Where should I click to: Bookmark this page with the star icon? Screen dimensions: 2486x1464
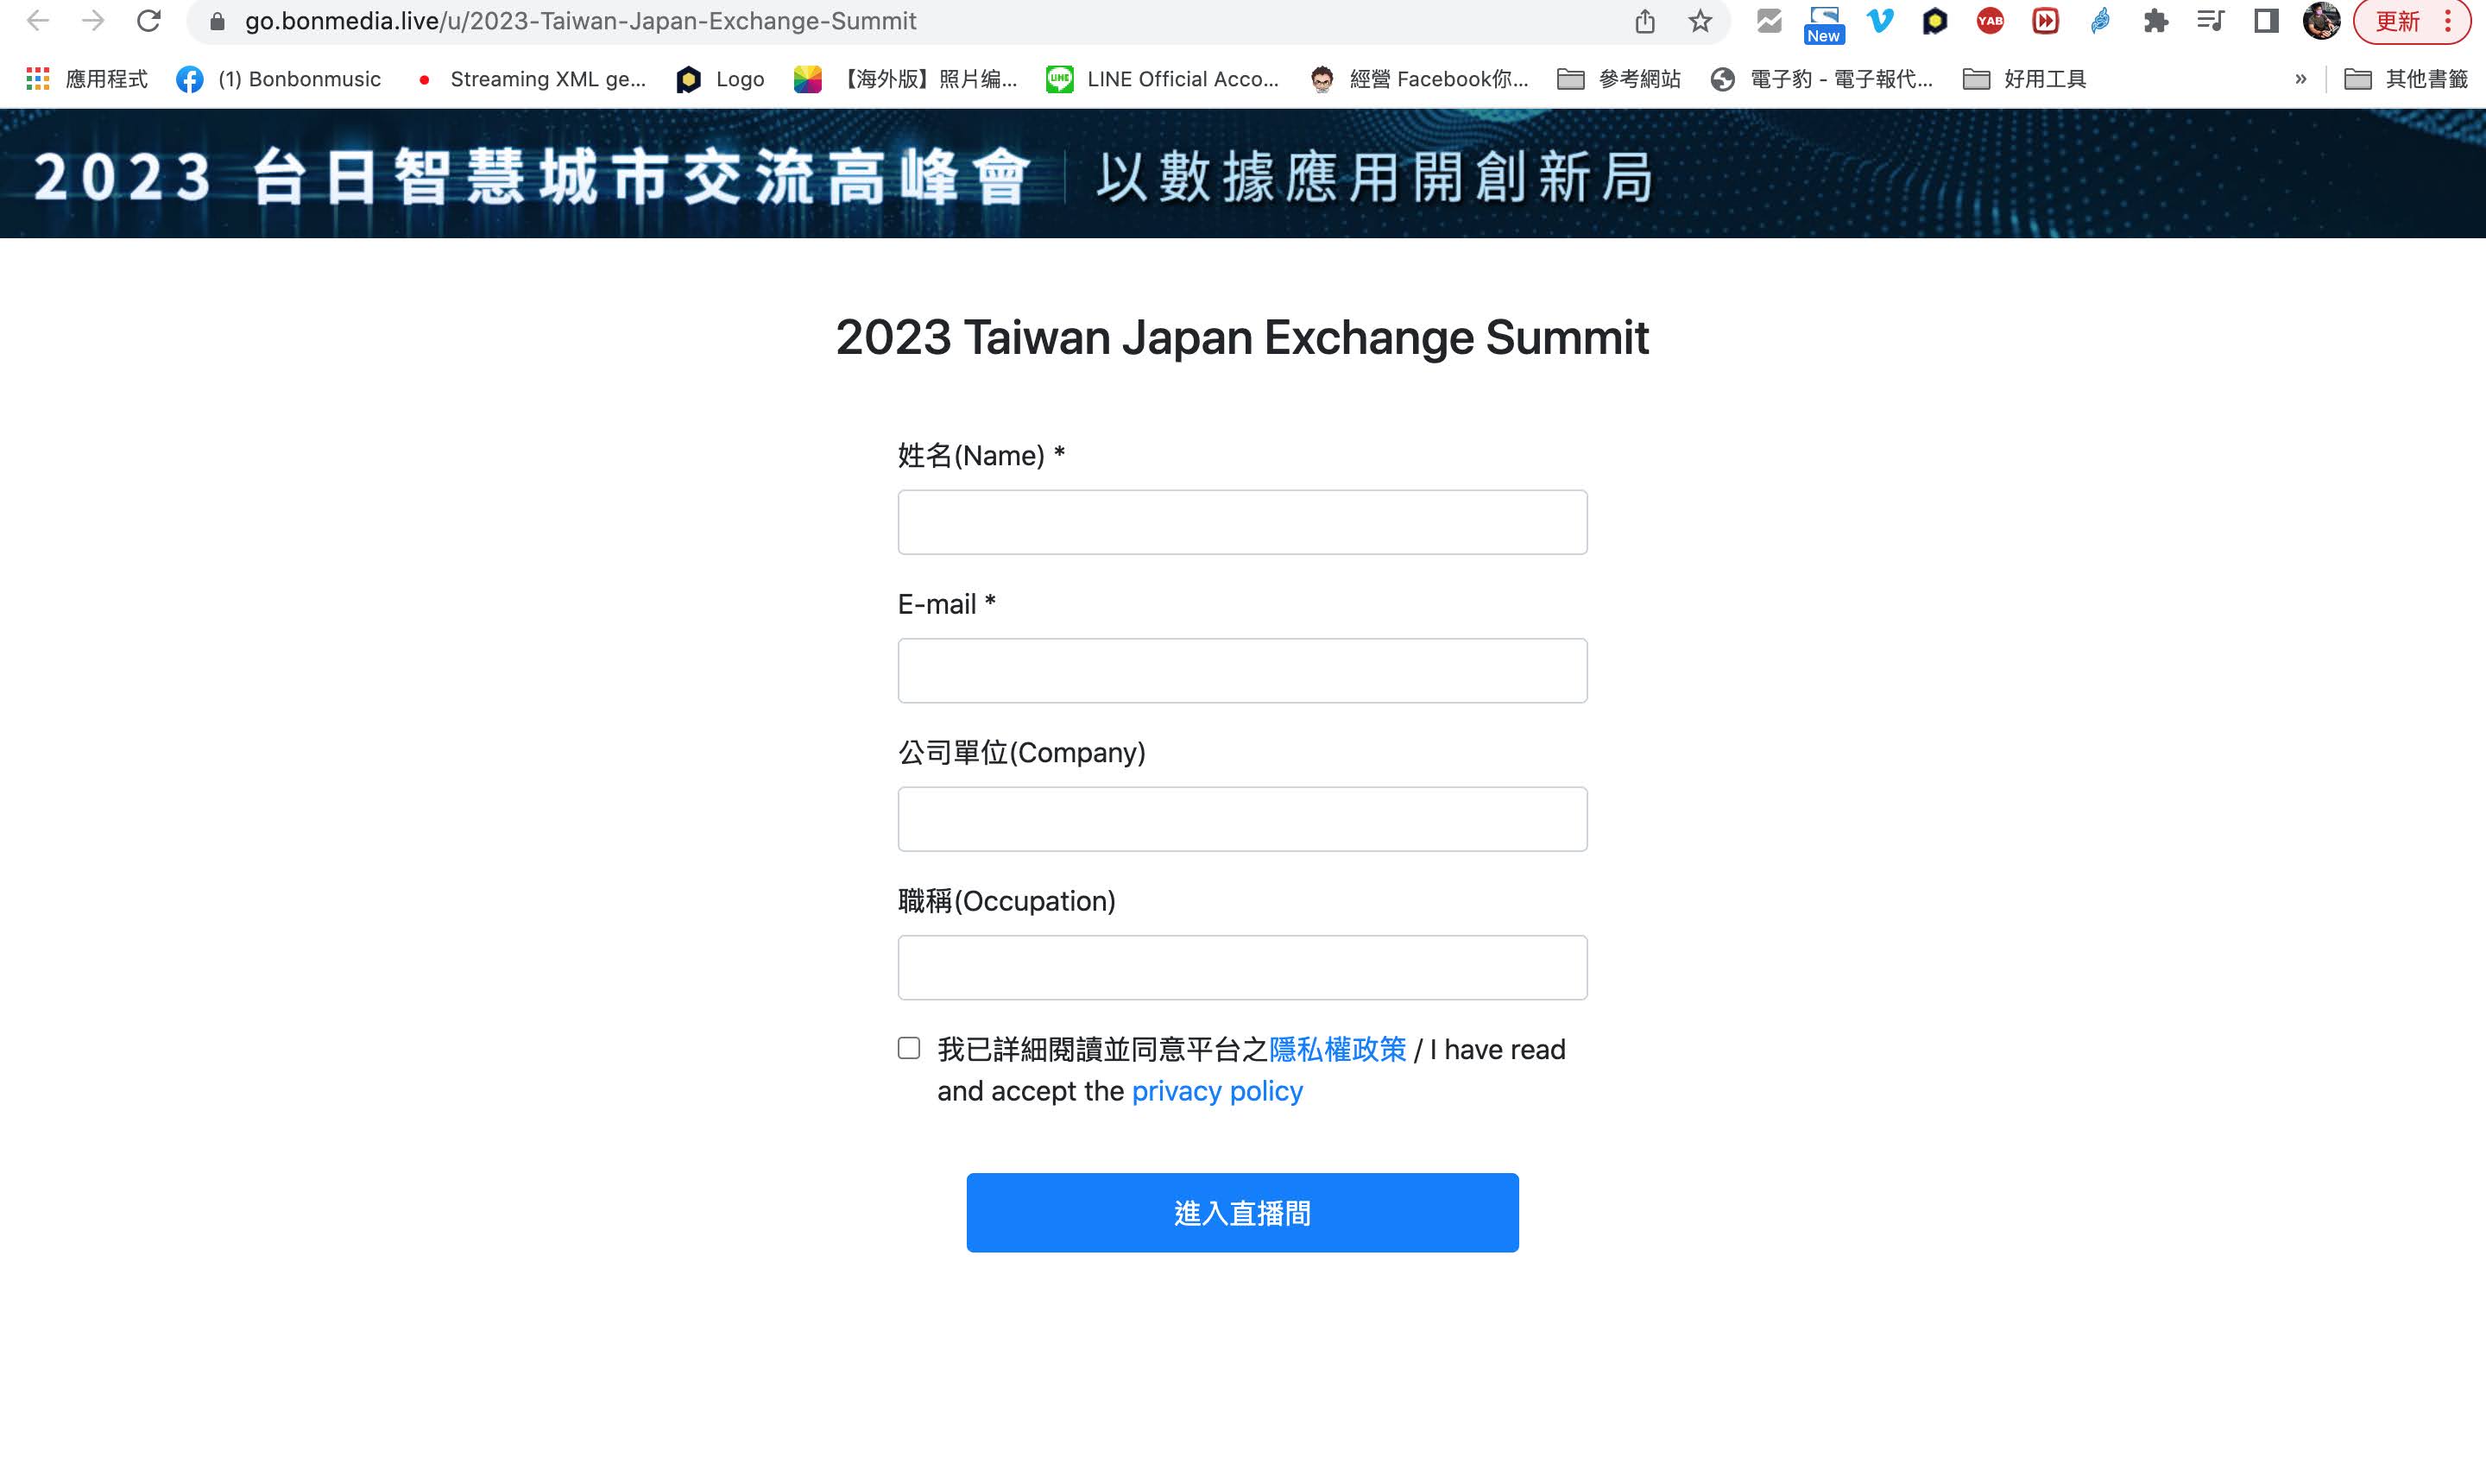point(1699,21)
